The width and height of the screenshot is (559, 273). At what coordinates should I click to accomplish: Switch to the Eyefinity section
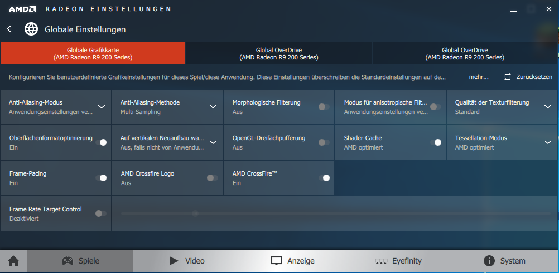click(x=398, y=261)
